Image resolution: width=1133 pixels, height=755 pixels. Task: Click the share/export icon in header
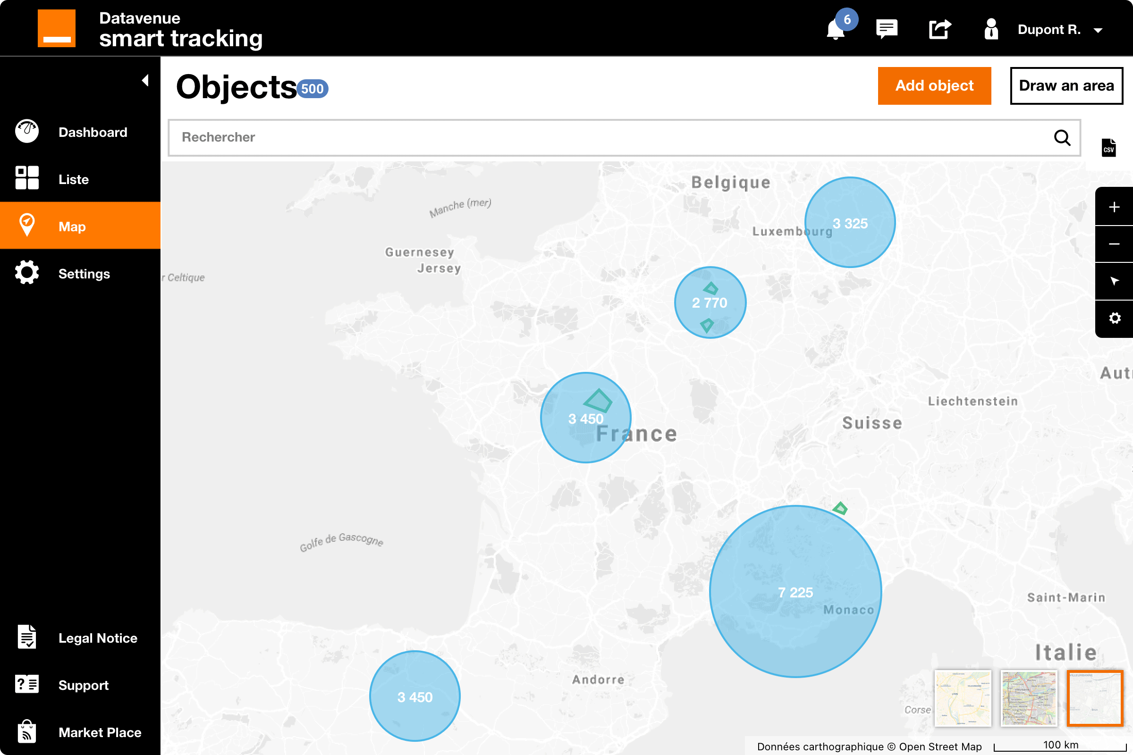tap(939, 29)
